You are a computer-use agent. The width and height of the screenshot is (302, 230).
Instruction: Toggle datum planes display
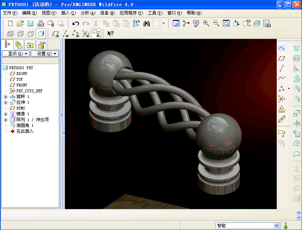(x=56, y=34)
